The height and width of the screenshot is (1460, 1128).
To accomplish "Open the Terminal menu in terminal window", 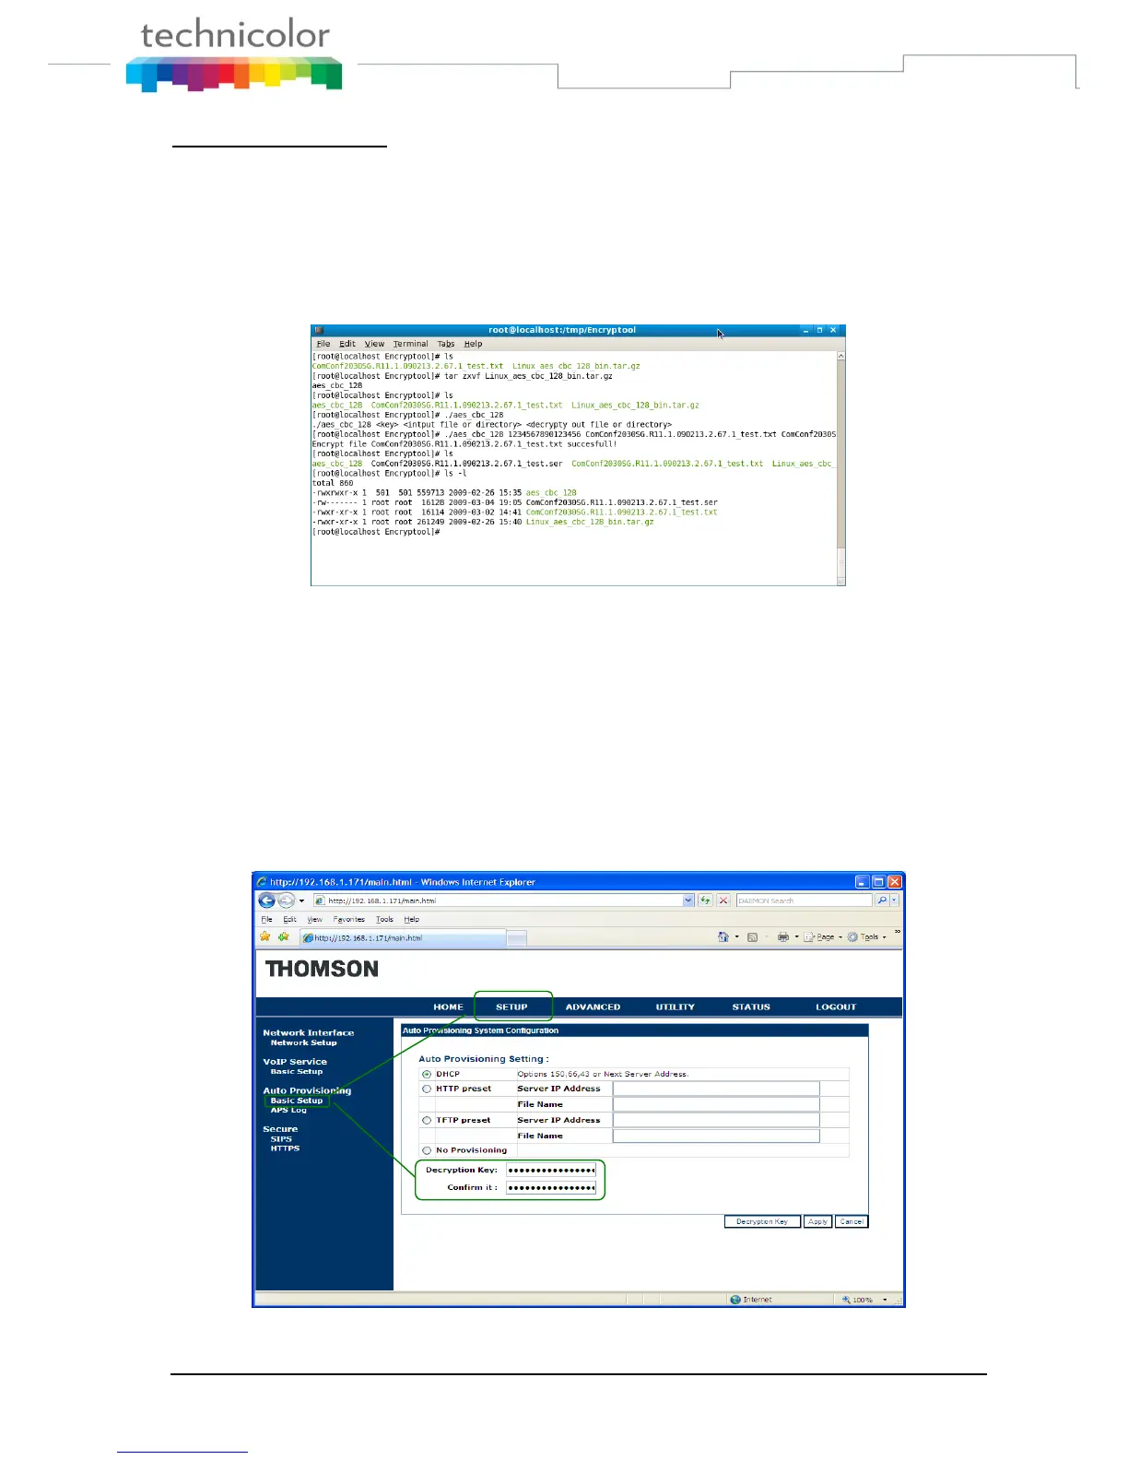I will click(x=410, y=344).
